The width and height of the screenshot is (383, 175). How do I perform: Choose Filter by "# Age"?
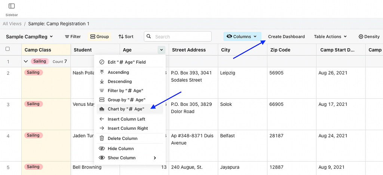(130, 90)
